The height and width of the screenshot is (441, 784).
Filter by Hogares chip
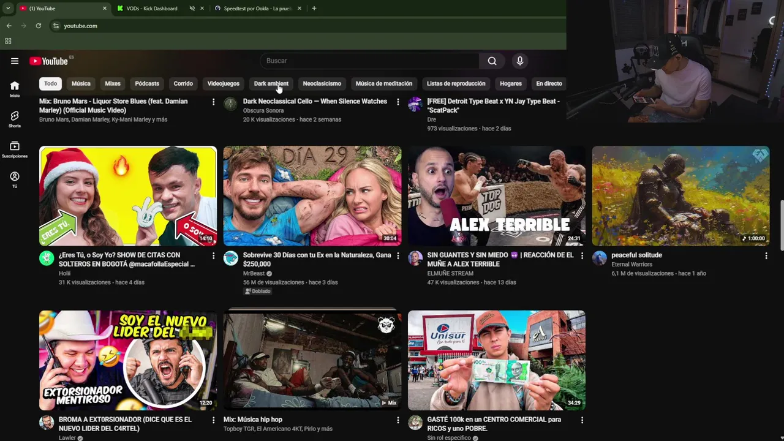pyautogui.click(x=511, y=83)
